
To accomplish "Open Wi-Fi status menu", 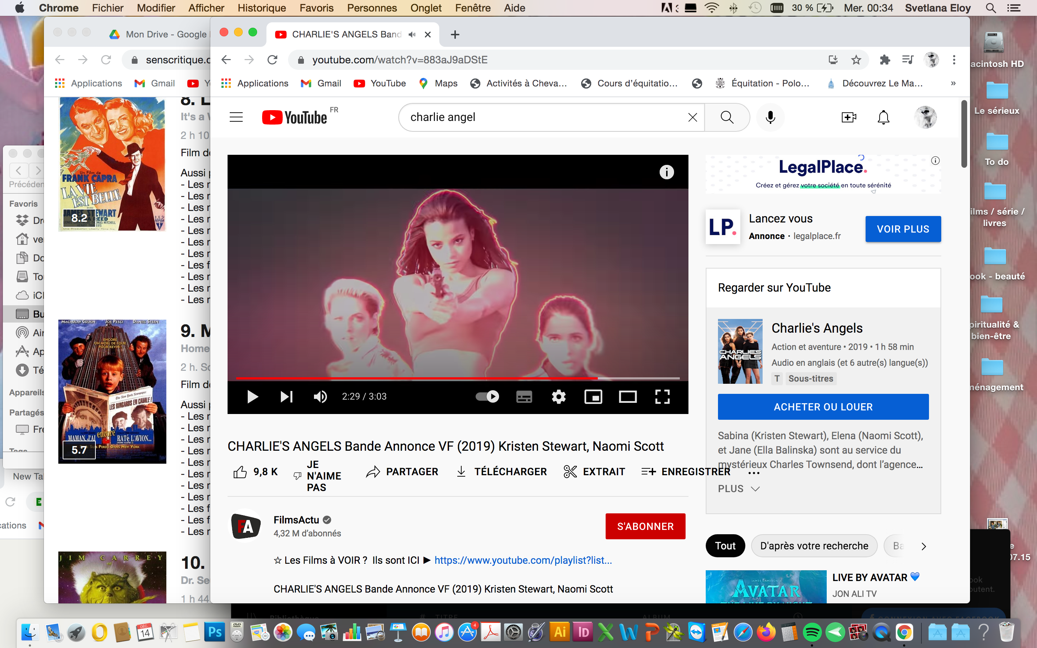I will [711, 8].
